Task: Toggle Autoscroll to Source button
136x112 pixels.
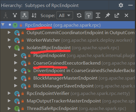Action: point(89,15)
